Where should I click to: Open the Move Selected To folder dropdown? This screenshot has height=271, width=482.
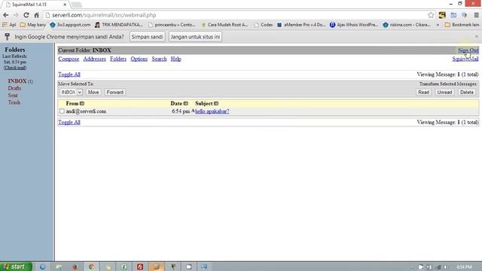[x=71, y=92]
